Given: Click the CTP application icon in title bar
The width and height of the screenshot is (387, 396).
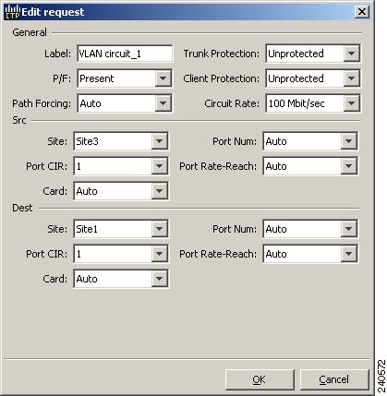Looking at the screenshot, I should (x=13, y=12).
